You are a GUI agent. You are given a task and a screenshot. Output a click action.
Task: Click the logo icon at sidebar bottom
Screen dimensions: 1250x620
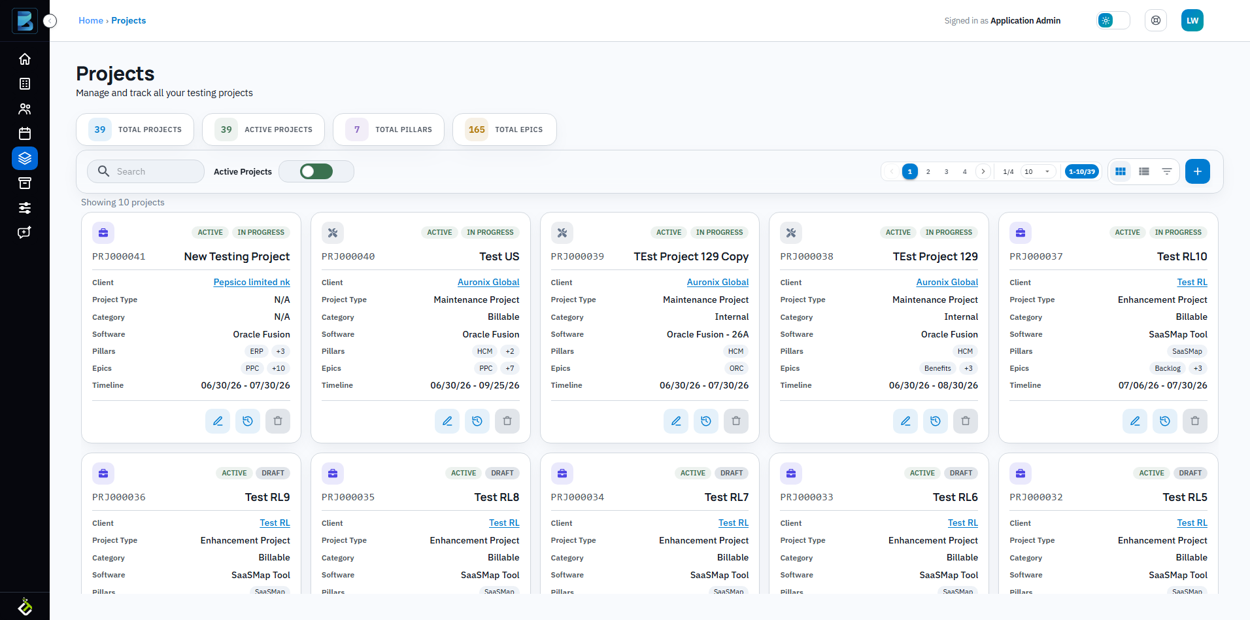point(25,607)
